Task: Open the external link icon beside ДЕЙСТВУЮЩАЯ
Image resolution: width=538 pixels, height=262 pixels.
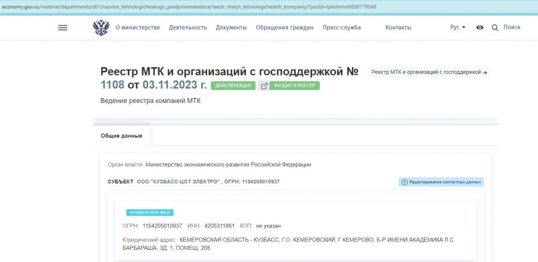Action: click(264, 86)
